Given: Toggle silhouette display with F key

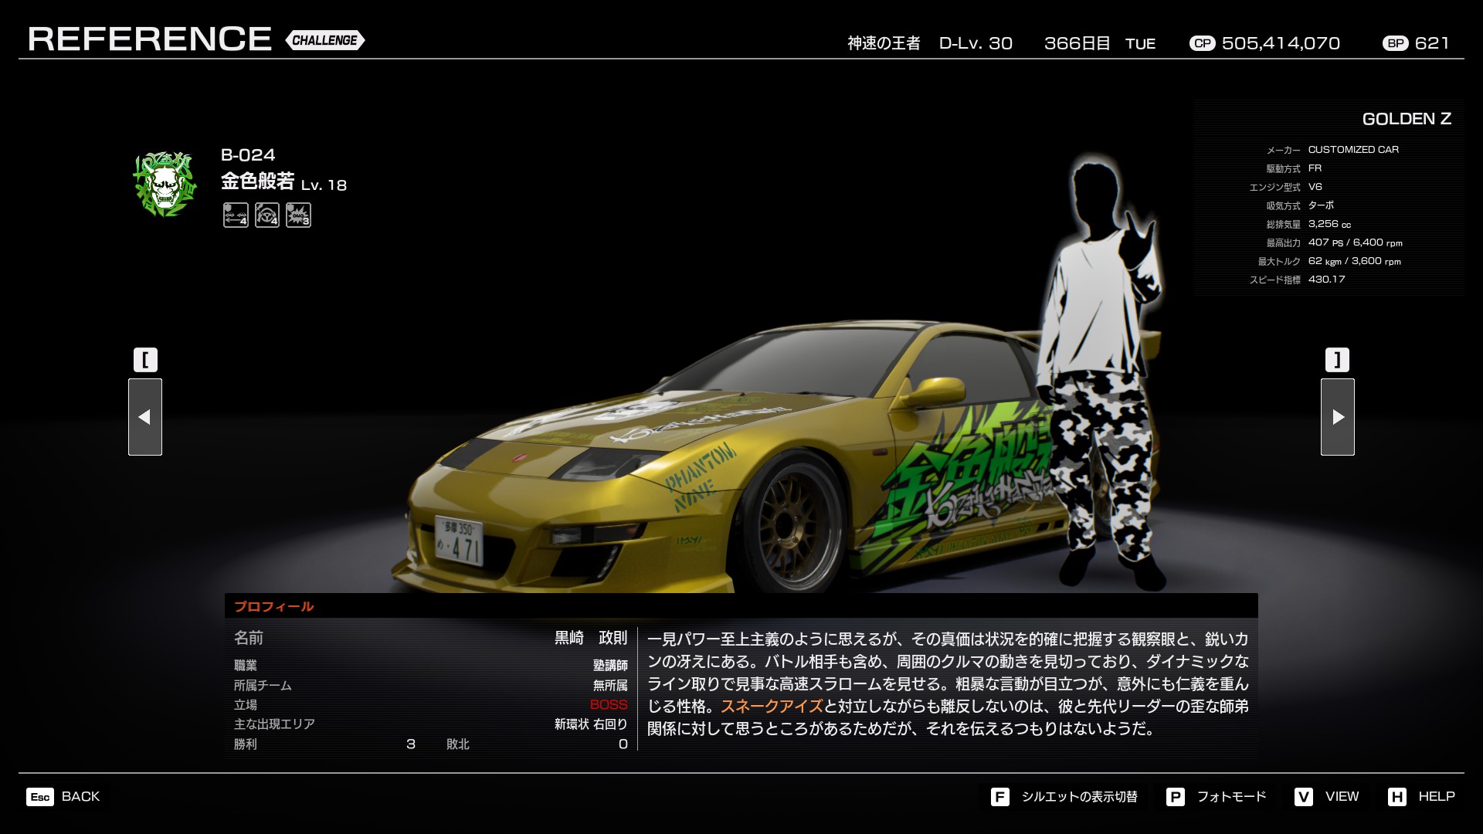Looking at the screenshot, I should (1064, 796).
